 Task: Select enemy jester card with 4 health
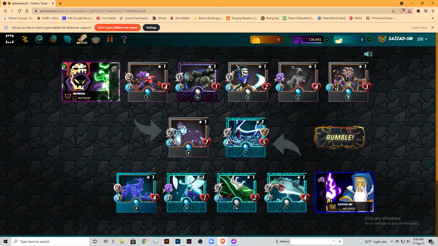(148, 82)
